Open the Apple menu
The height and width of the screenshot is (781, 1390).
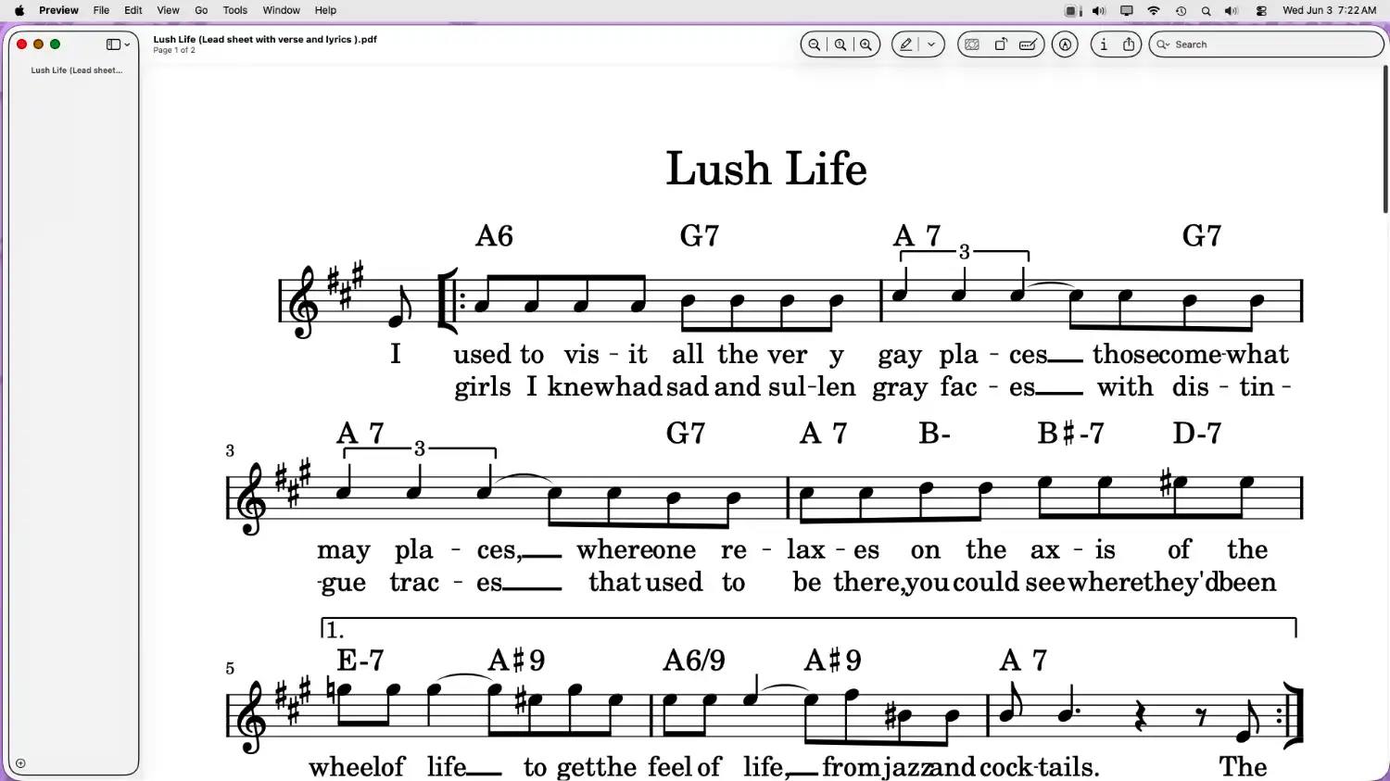click(19, 10)
